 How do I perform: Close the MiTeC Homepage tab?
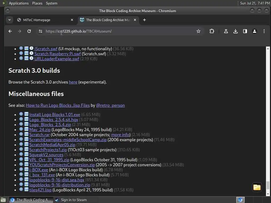72,20
